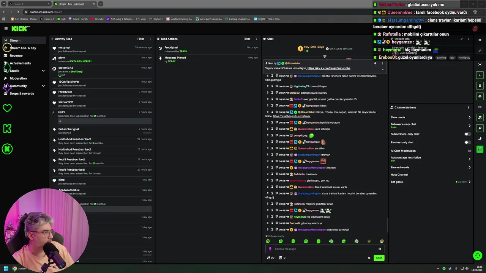The height and width of the screenshot is (273, 486).
Task: Expand Slow mode settings
Action: point(469,118)
